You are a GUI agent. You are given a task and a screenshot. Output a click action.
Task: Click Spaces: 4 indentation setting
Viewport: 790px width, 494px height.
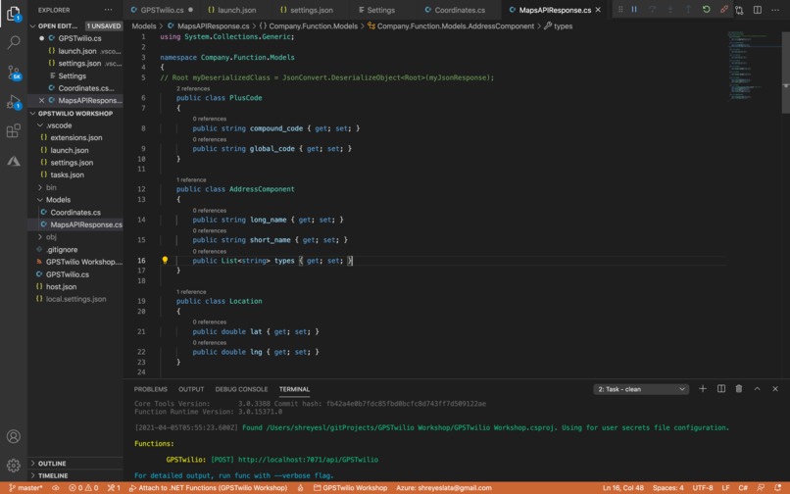pos(668,487)
